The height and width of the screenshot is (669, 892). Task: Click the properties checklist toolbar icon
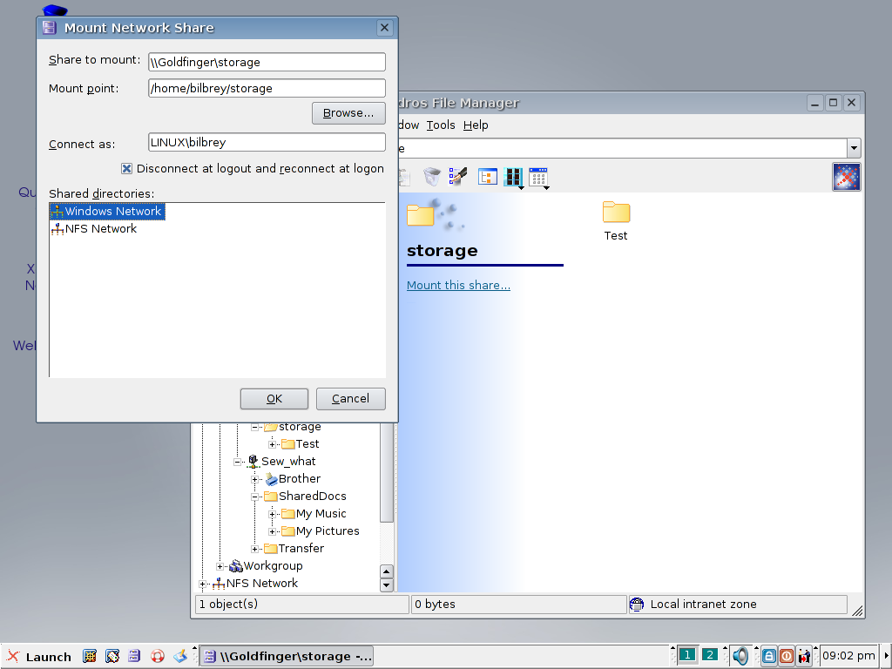(458, 177)
